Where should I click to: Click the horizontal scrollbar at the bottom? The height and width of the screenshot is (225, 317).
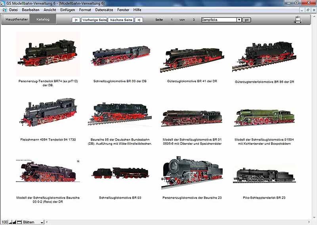pos(178,222)
